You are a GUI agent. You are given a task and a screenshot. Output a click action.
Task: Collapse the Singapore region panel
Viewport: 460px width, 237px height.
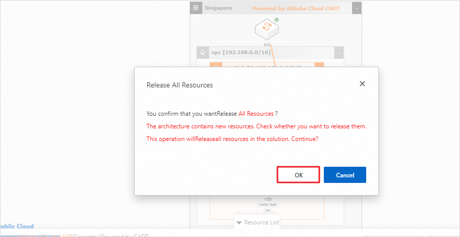(357, 8)
